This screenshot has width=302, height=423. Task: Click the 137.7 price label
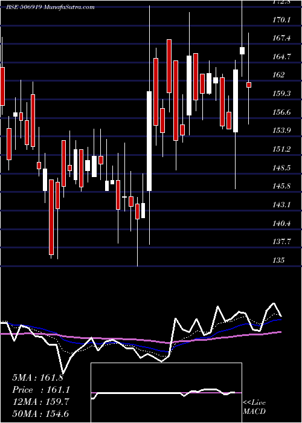(x=282, y=242)
